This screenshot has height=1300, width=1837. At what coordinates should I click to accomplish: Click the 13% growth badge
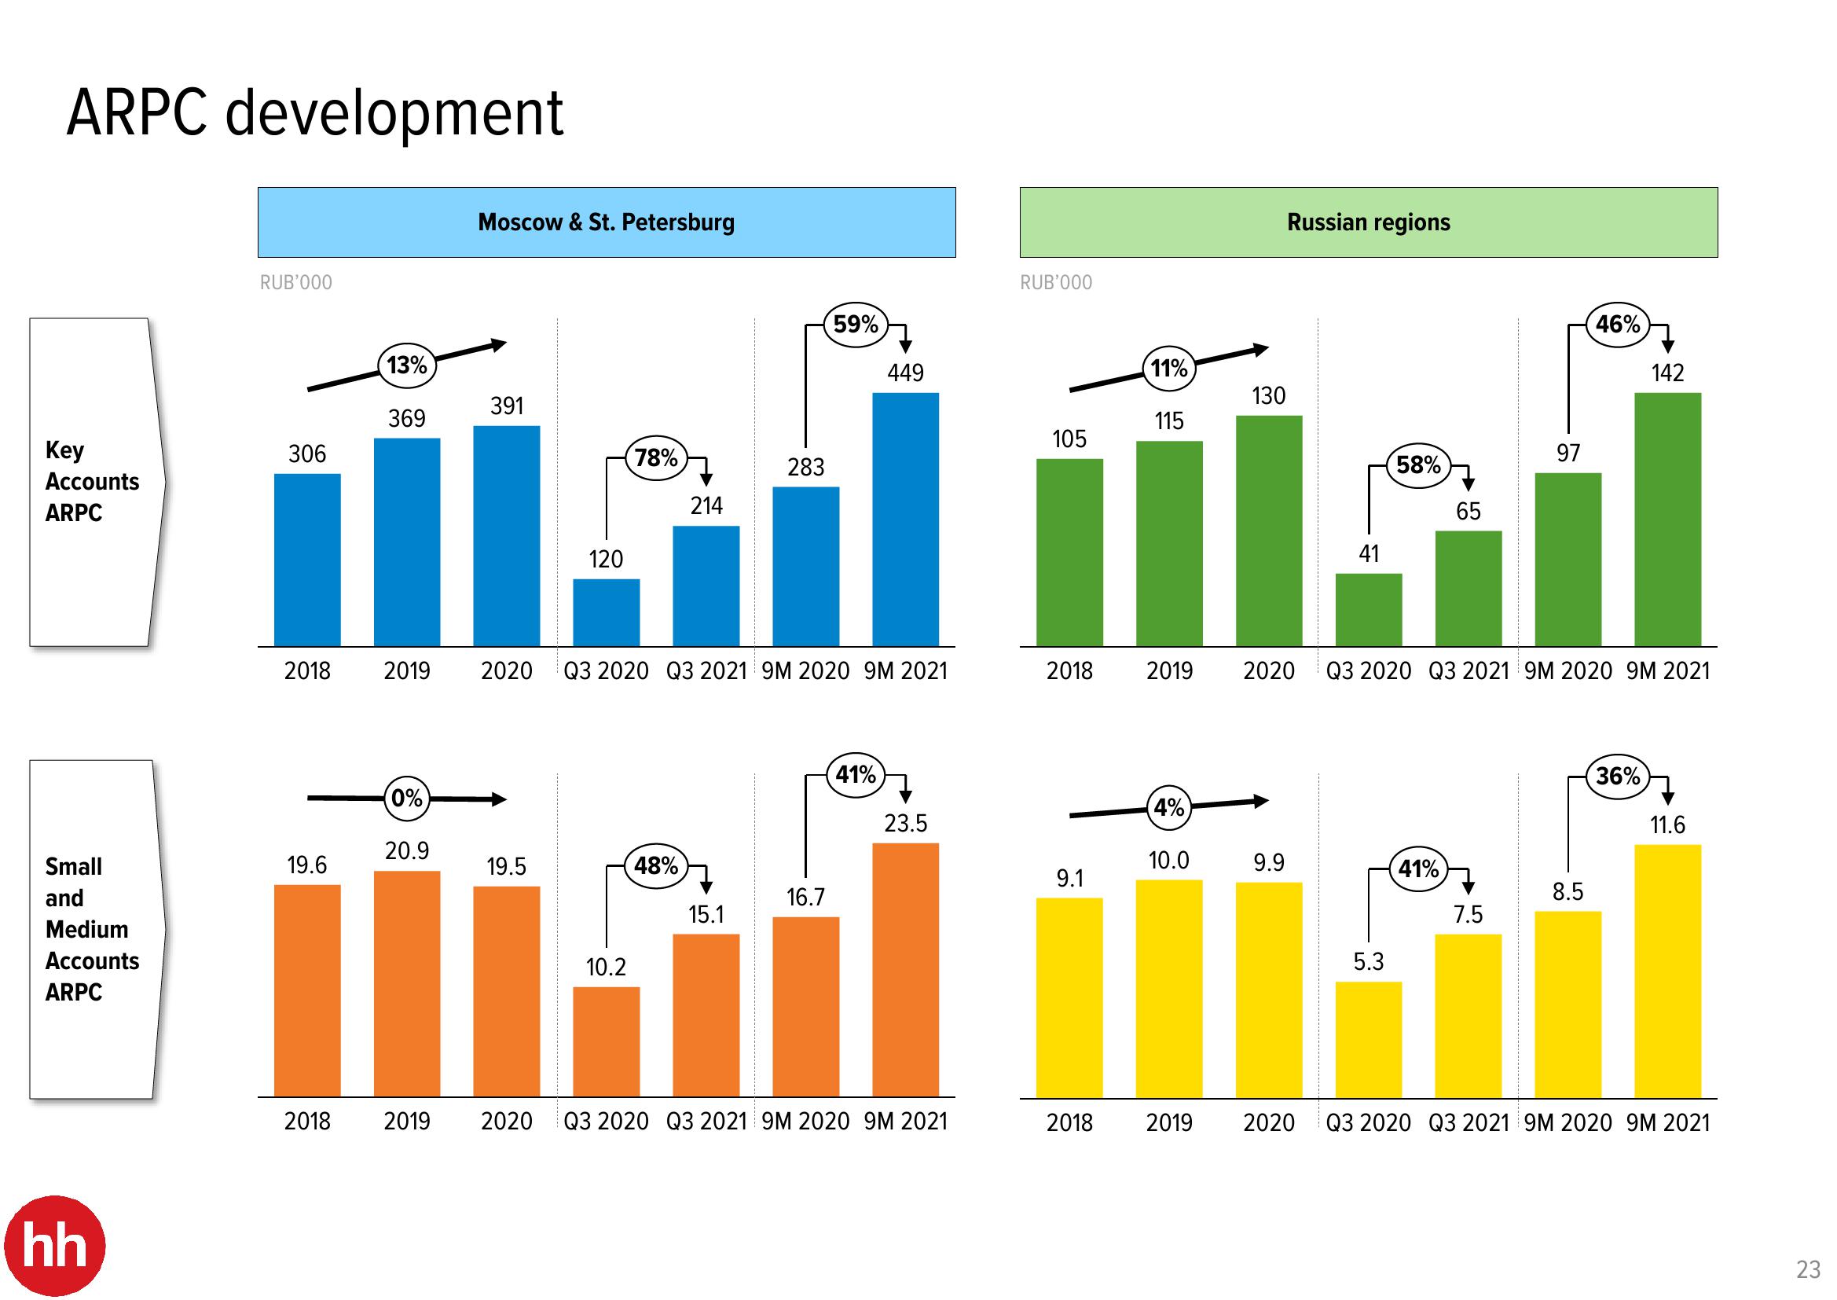point(406,365)
